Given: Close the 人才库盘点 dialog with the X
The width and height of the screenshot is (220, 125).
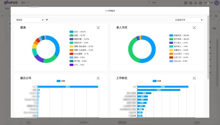Looking at the screenshot, I should 208,3.
